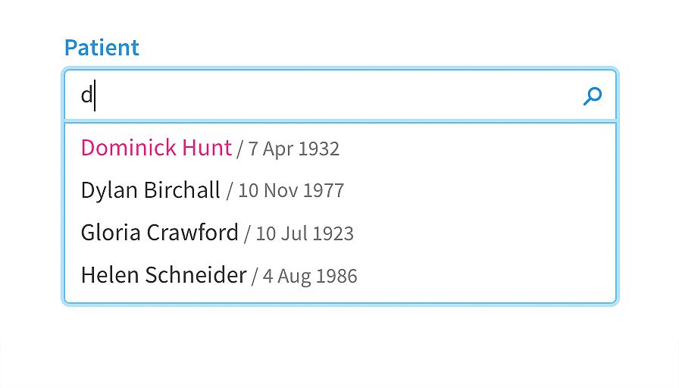The width and height of the screenshot is (679, 388).
Task: Click the Patient field label
Action: click(102, 47)
